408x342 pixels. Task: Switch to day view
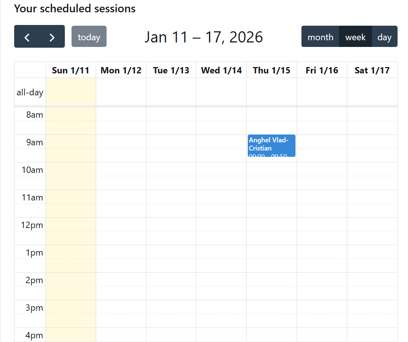click(385, 37)
